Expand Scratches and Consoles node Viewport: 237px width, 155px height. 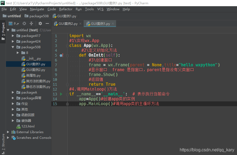point(8,138)
